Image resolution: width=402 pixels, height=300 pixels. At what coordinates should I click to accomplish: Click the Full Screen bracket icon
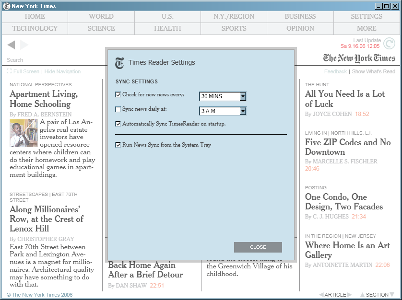[9, 71]
